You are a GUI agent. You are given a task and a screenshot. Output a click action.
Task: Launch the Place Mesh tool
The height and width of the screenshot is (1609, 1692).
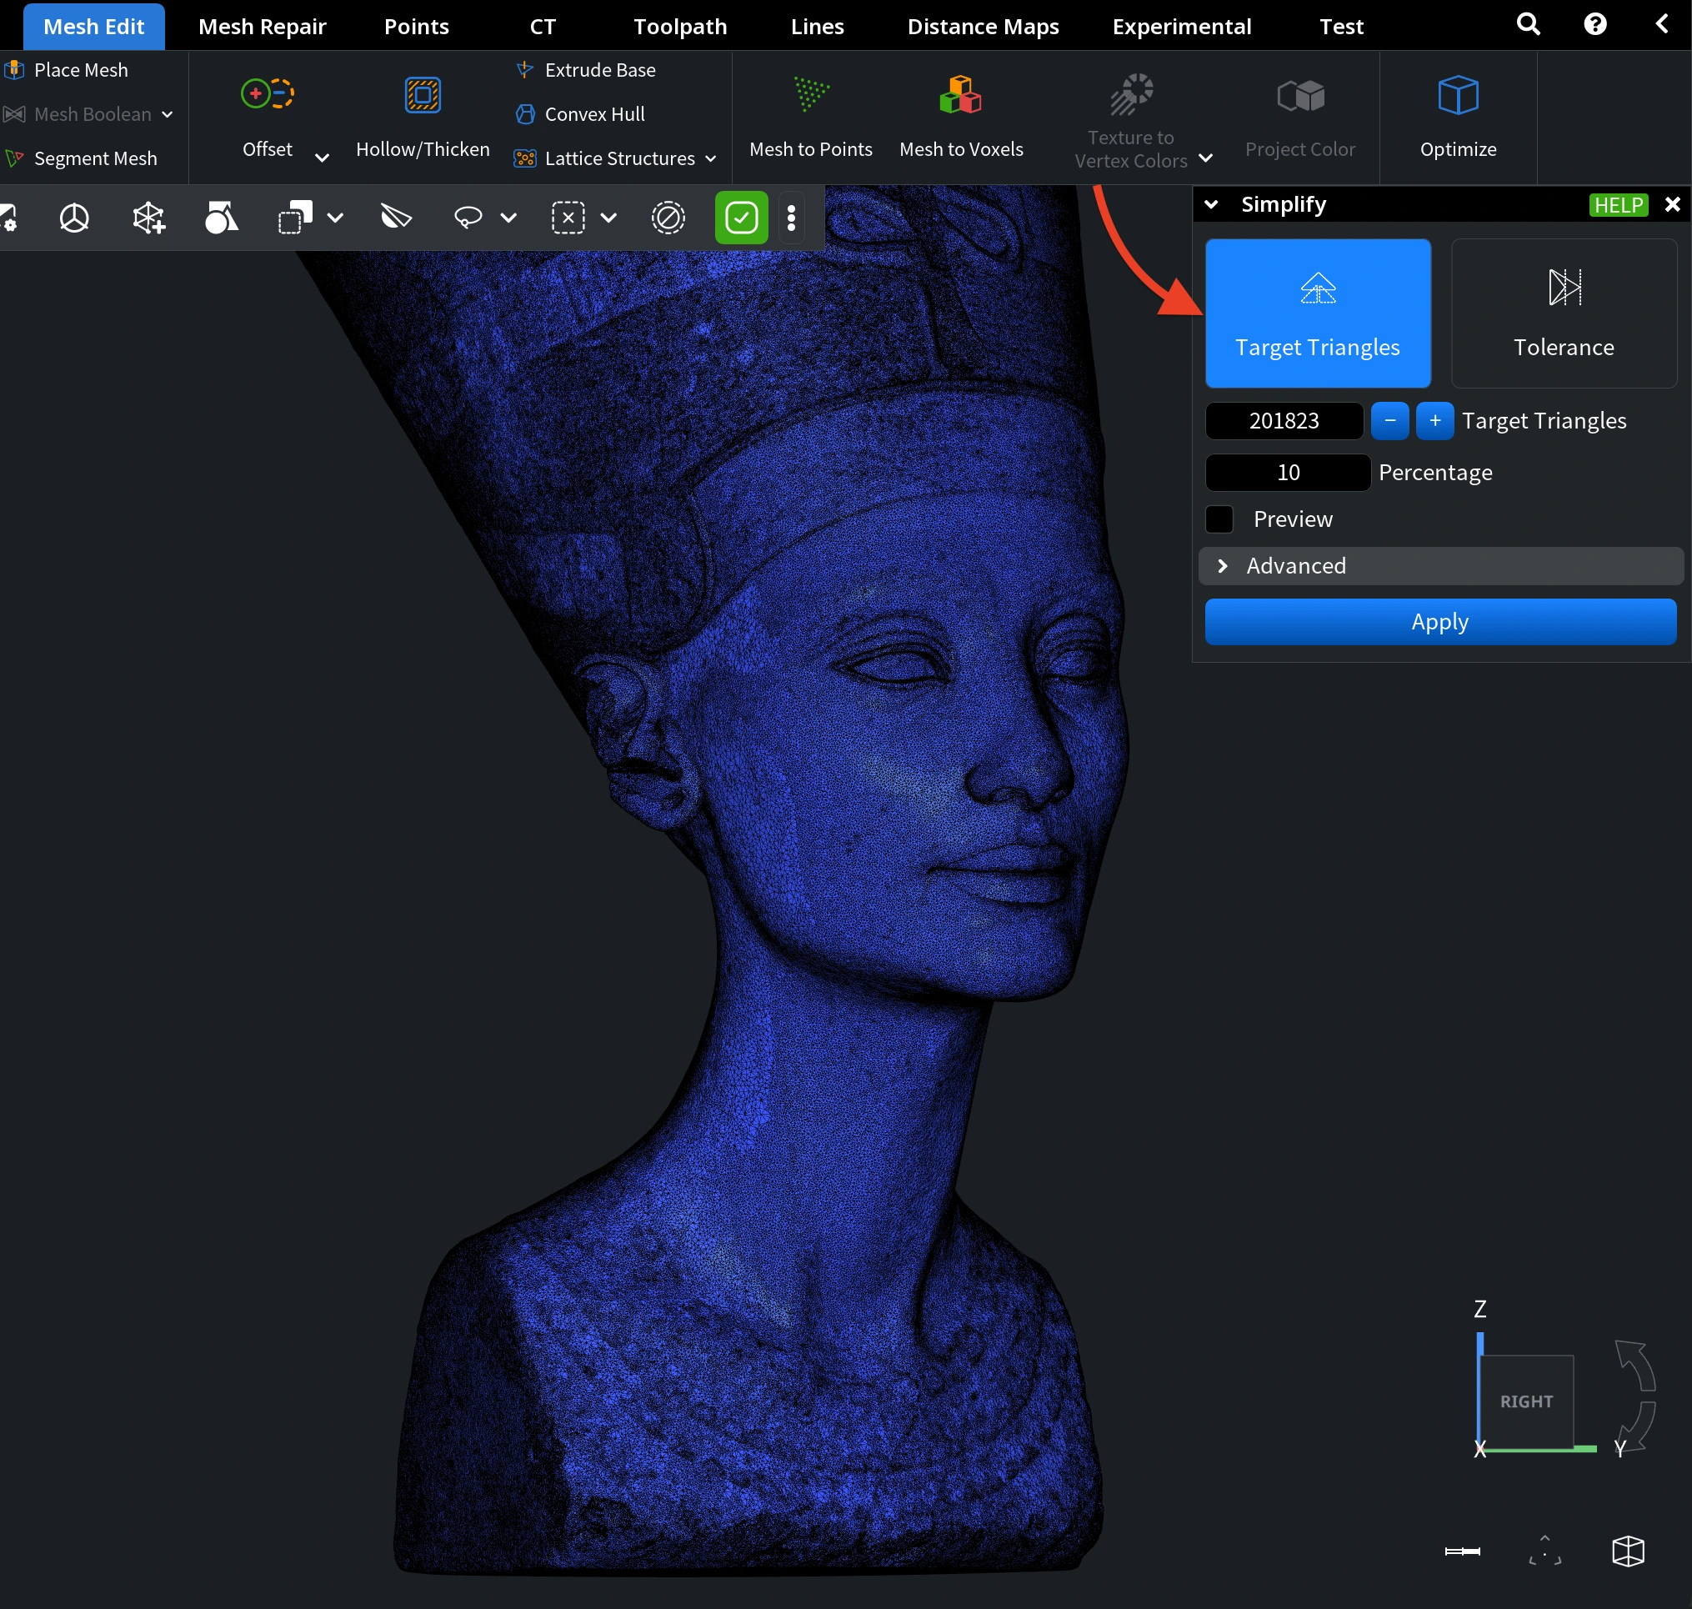[x=67, y=70]
